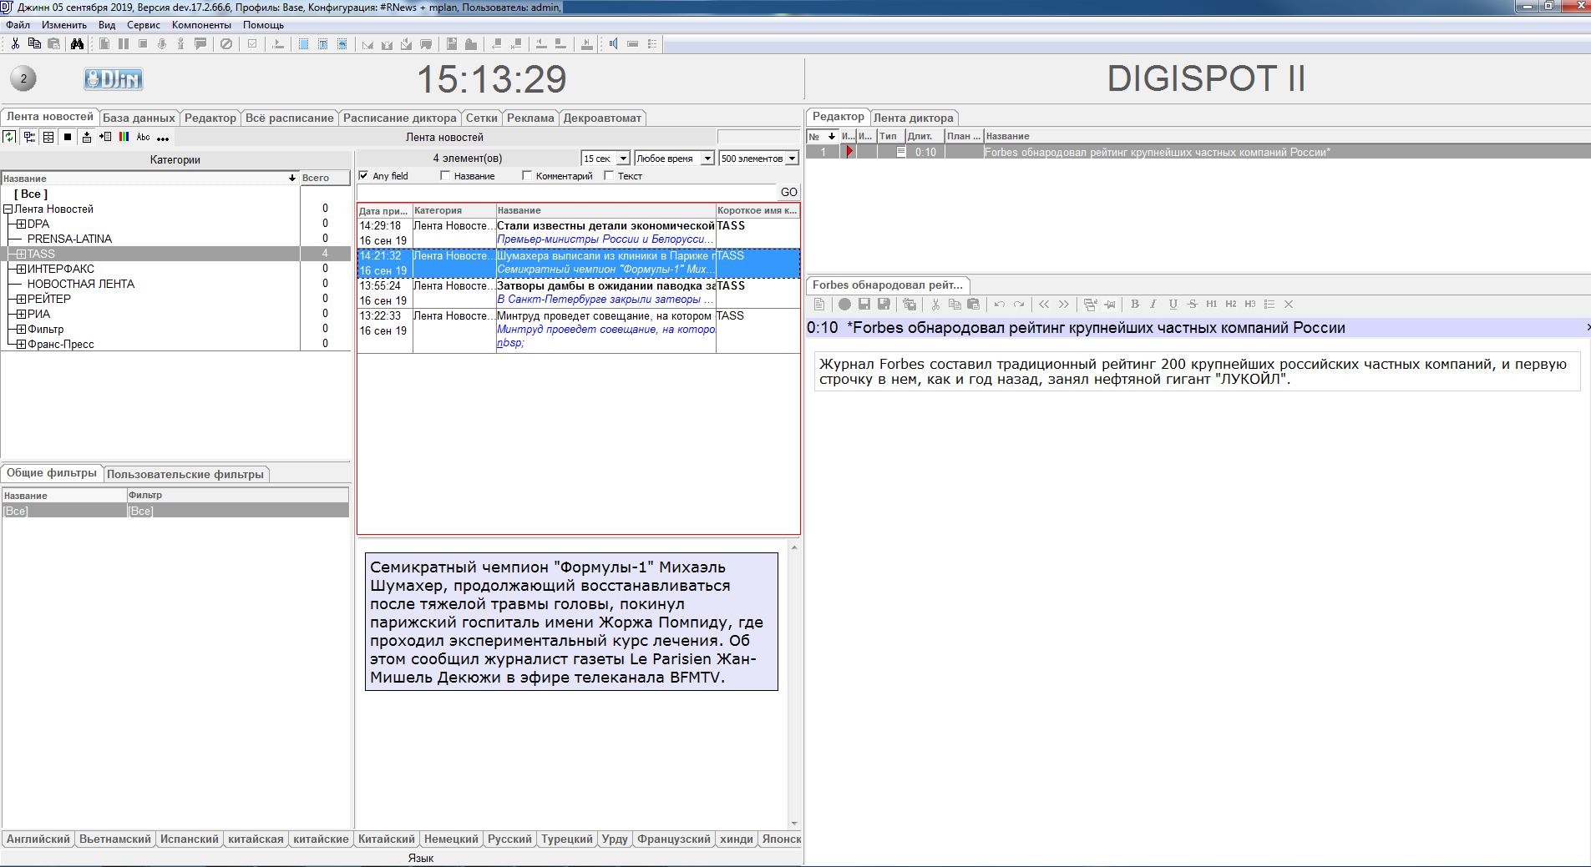
Task: Click the tree view icon in news feed toolbar
Action: 29,137
